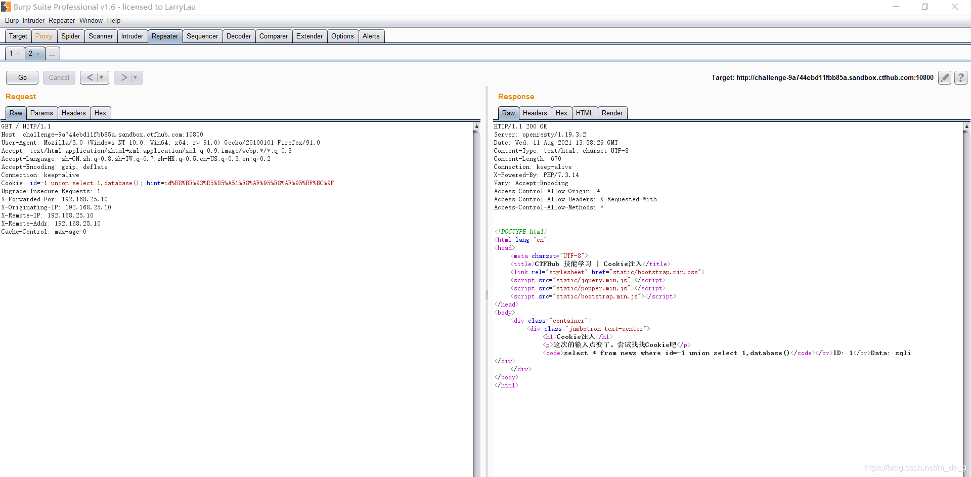This screenshot has width=971, height=477.
Task: Select the Response HTML tab
Action: (585, 113)
